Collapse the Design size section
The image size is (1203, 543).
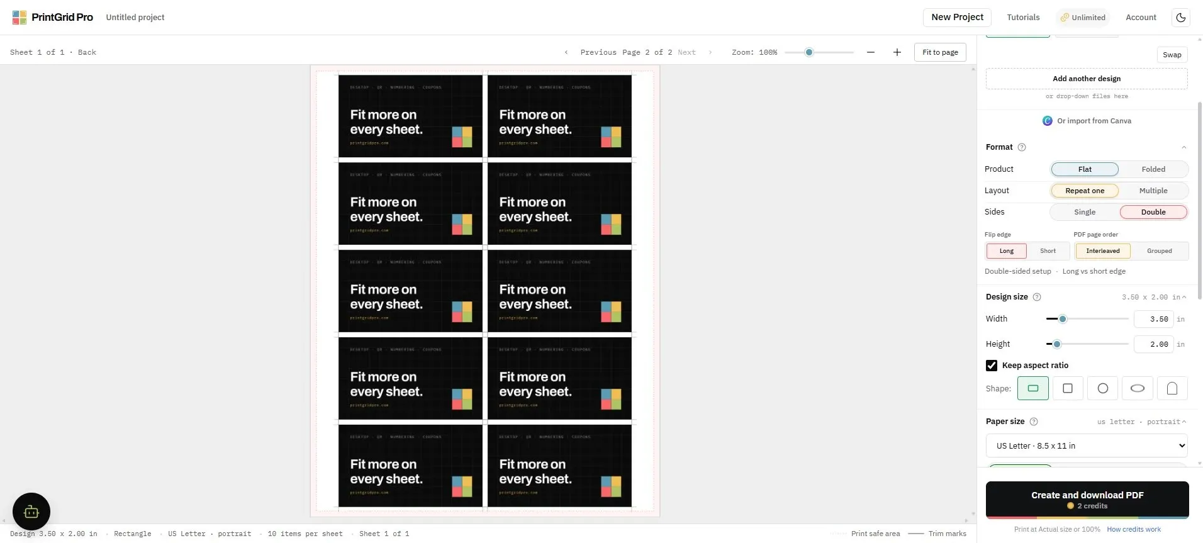(1184, 297)
